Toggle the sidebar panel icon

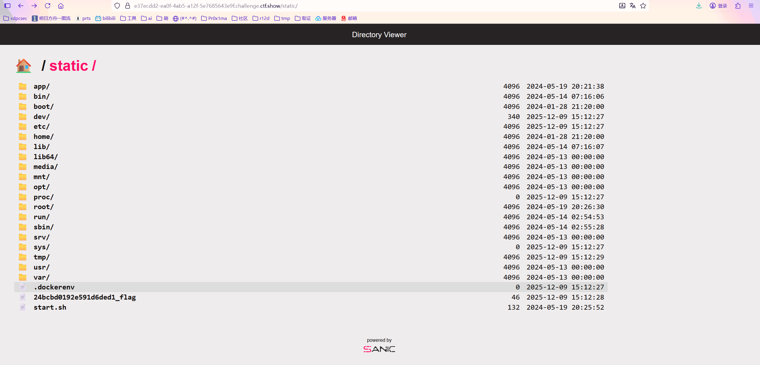7,6
